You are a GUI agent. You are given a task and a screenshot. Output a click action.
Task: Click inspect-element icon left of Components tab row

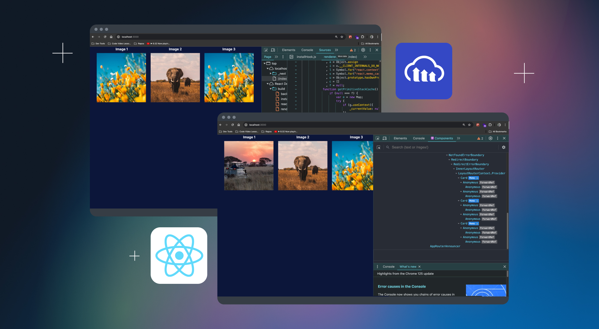pos(377,138)
